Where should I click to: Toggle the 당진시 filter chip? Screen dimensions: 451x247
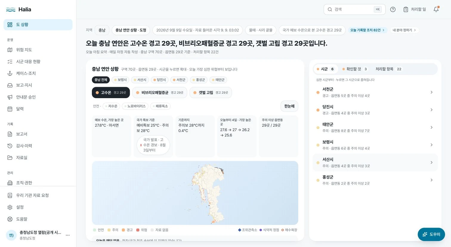coord(160,80)
